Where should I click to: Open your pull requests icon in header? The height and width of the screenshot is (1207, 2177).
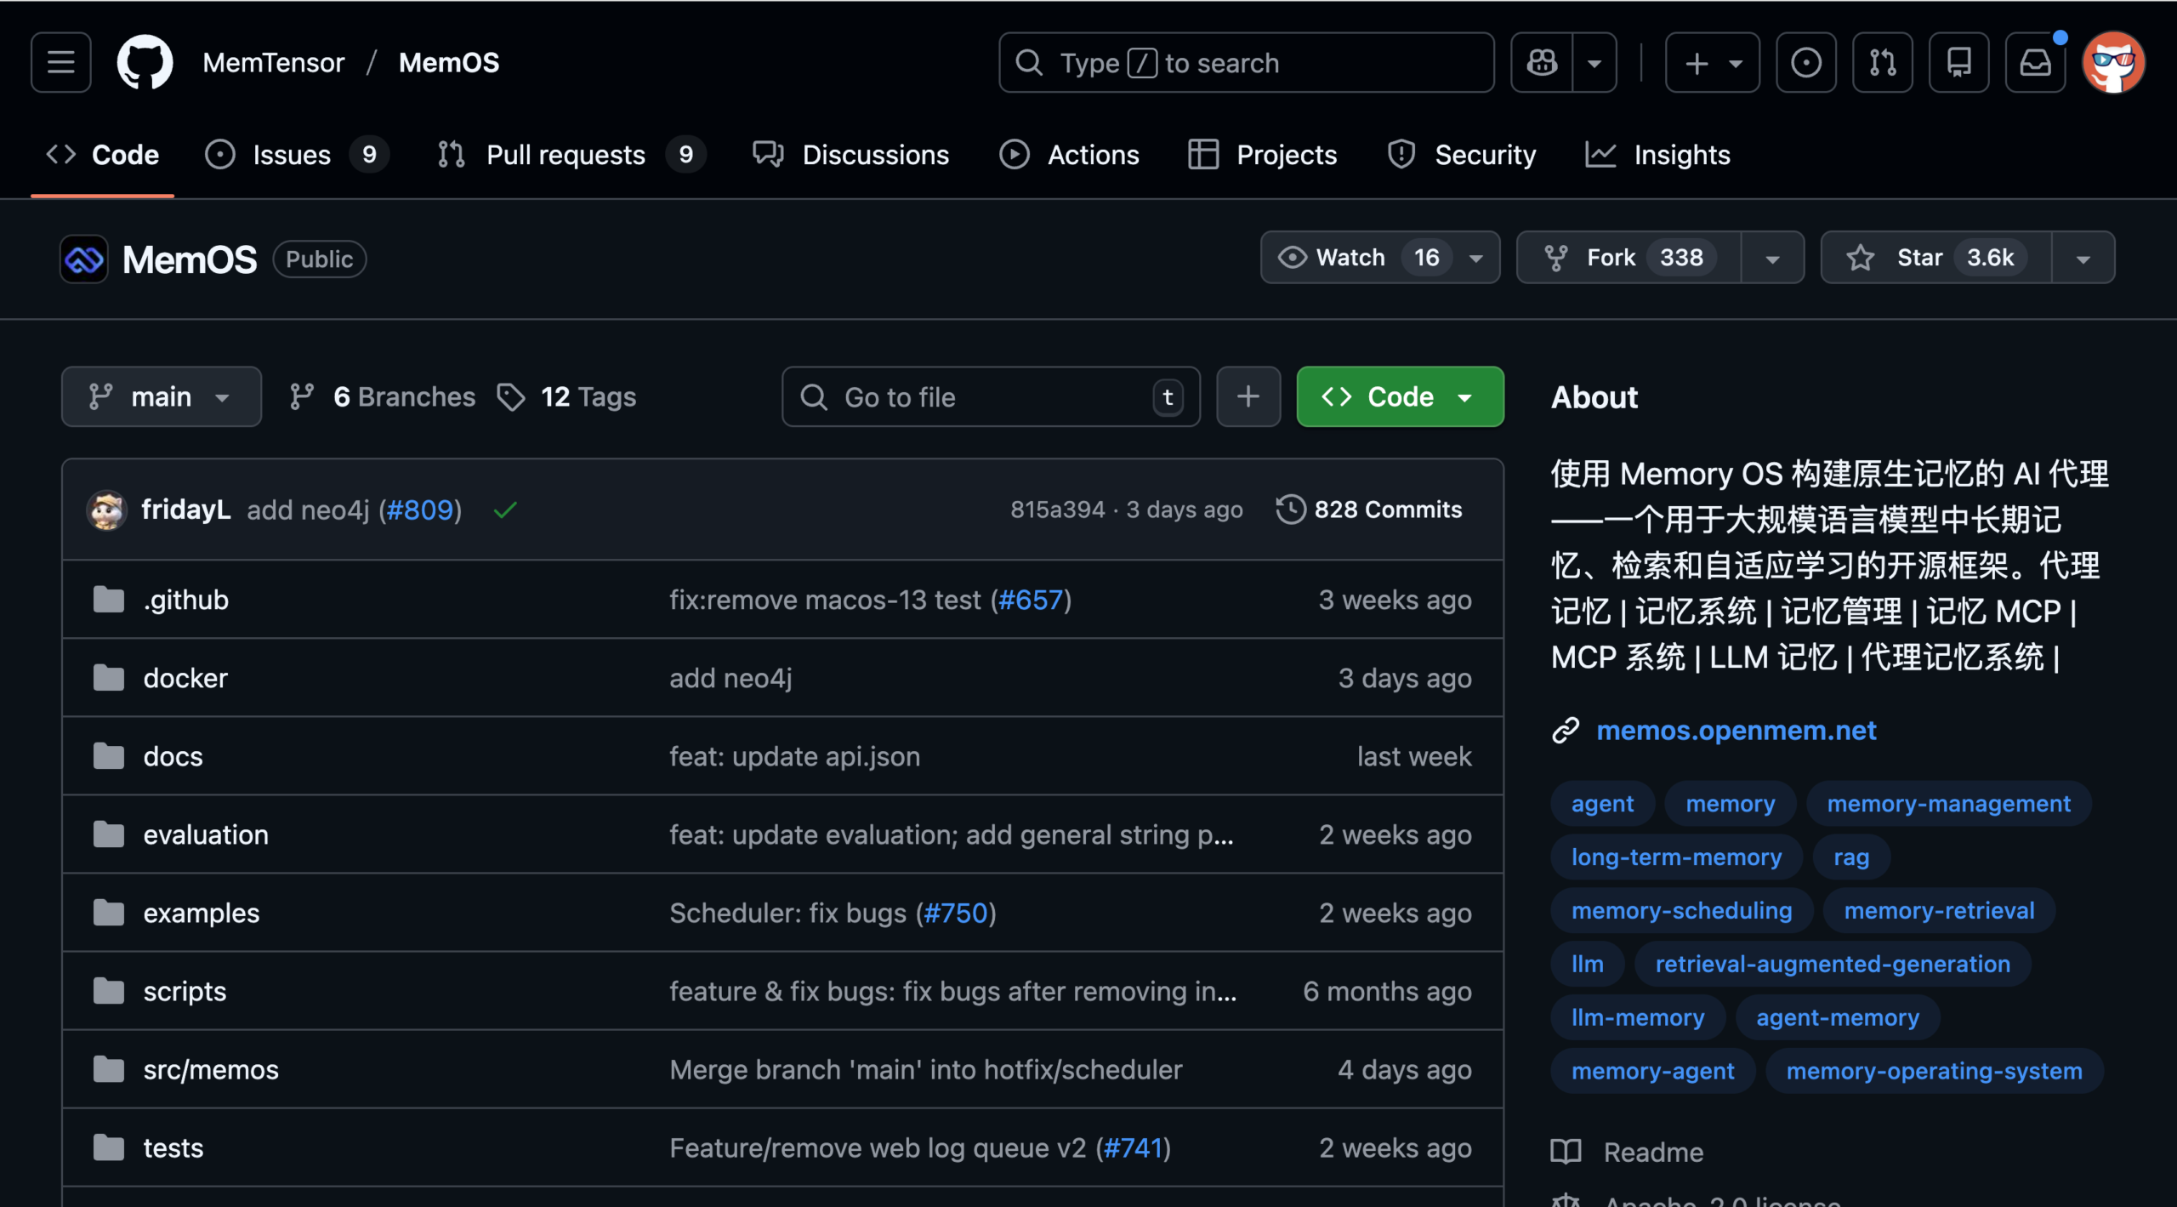(1882, 62)
